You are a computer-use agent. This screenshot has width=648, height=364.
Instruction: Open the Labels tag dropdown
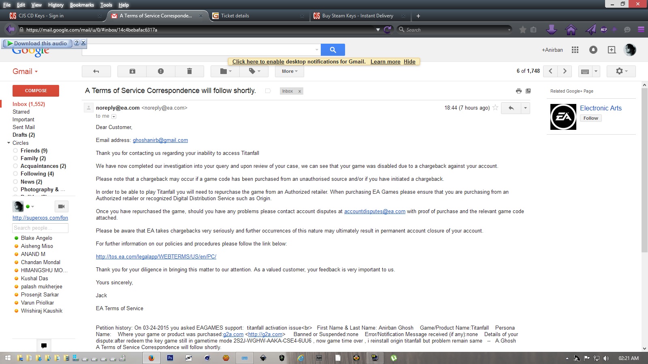(x=254, y=71)
